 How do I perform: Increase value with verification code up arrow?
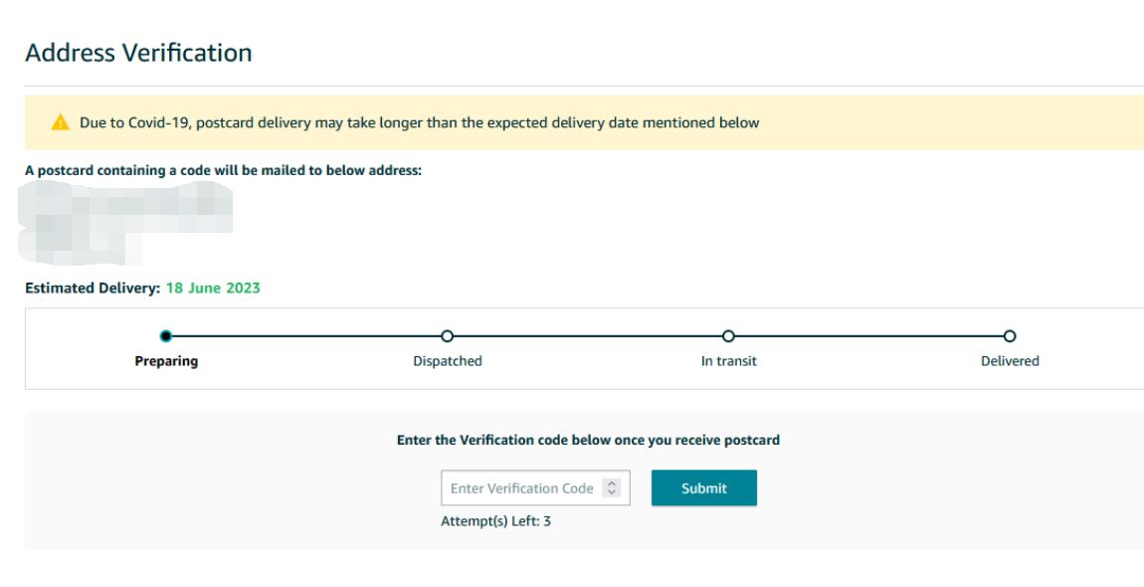point(612,484)
